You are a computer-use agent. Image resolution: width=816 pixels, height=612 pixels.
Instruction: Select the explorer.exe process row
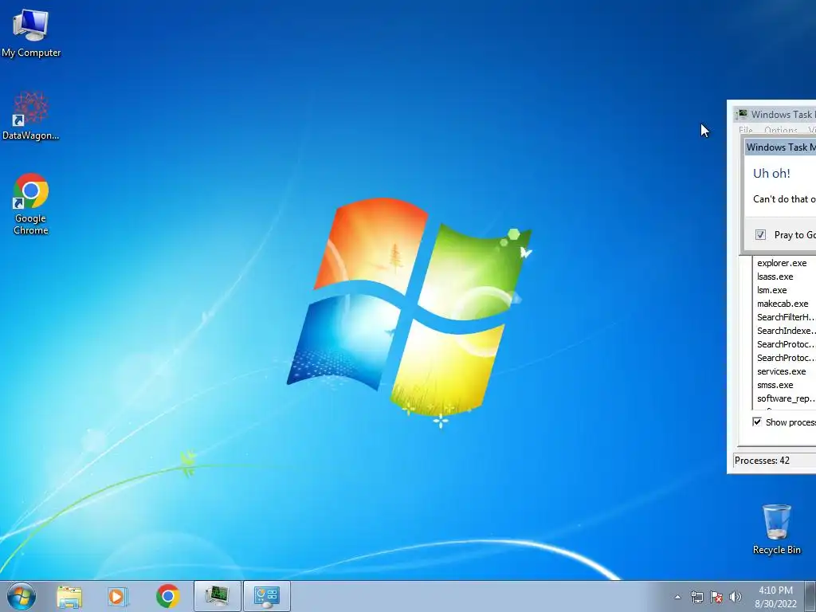785,263
